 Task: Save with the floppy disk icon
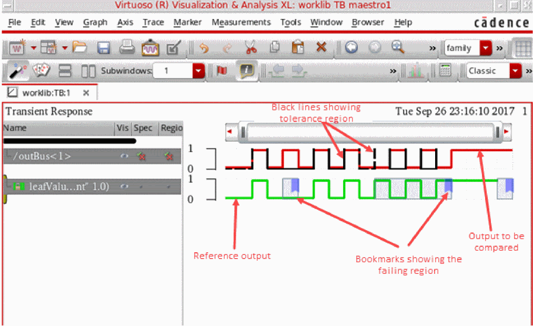[x=103, y=47]
